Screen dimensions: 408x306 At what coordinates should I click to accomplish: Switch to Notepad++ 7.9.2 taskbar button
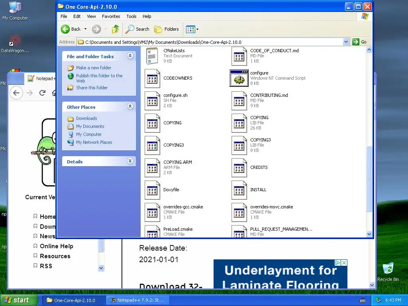[x=138, y=300]
